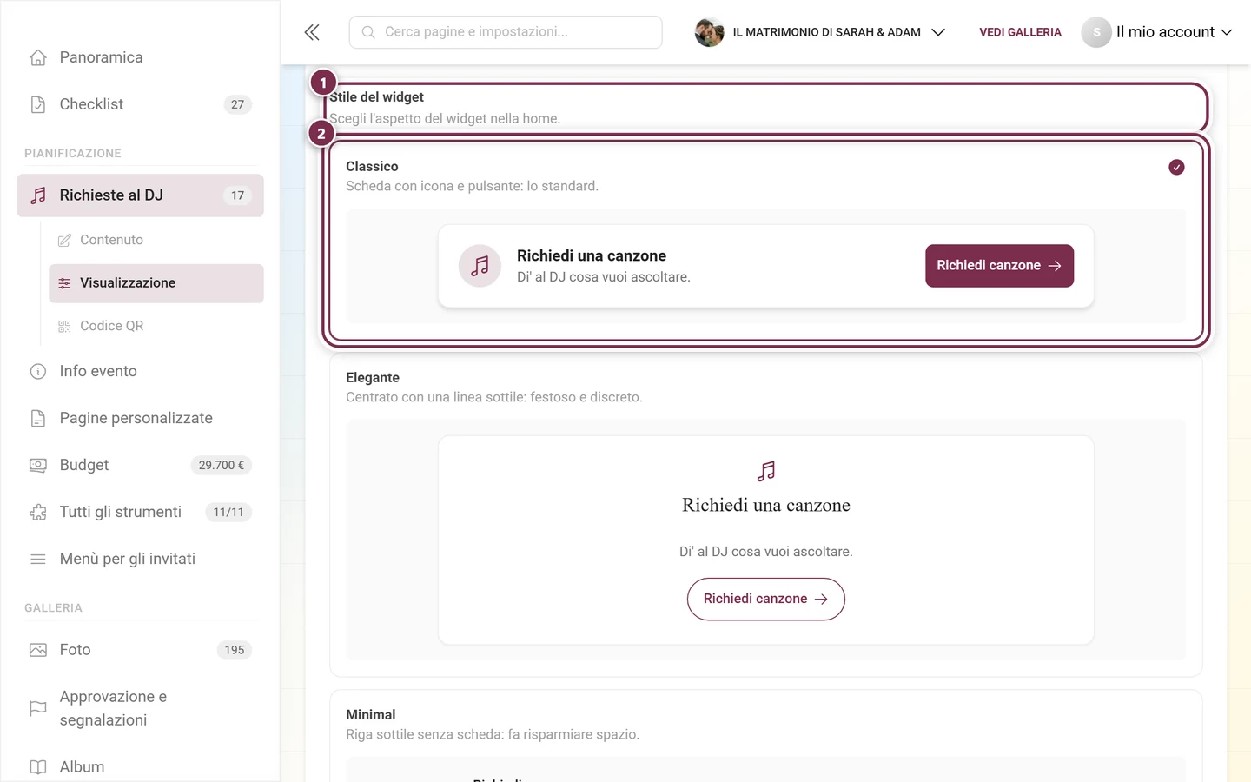Collapse the Richieste al DJ section
The width and height of the screenshot is (1251, 782).
(140, 195)
